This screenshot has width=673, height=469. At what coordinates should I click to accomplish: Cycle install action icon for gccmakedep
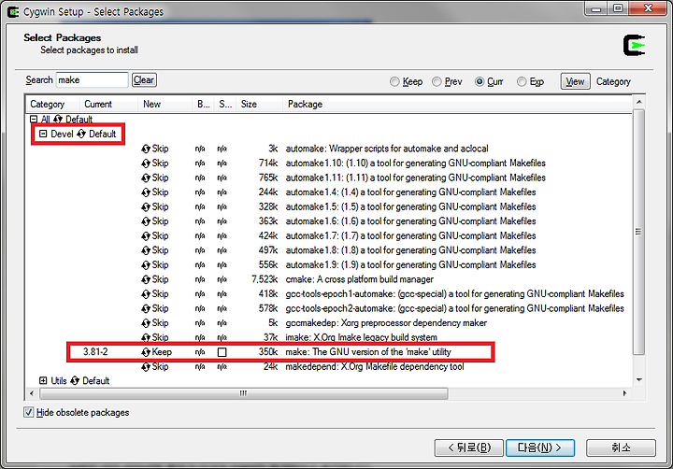[x=146, y=323]
